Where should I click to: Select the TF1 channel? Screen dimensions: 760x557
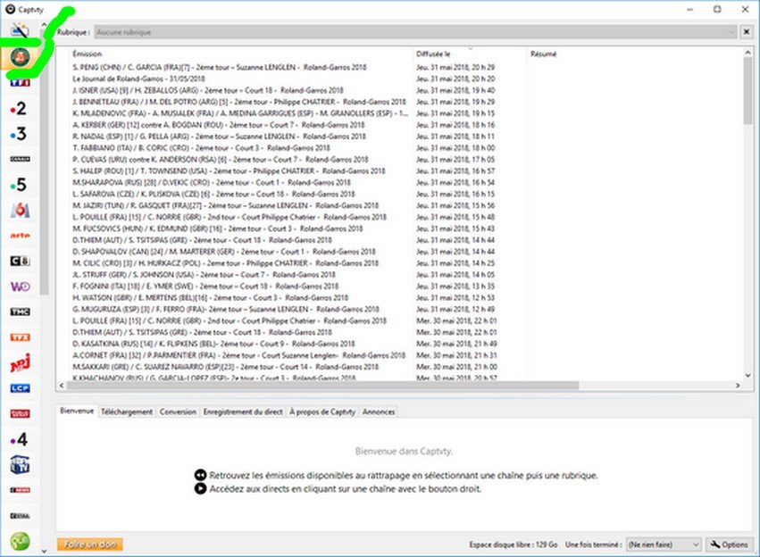point(20,82)
